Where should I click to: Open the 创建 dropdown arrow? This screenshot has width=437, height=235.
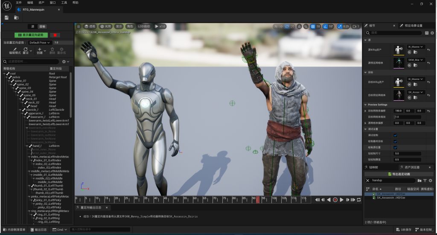(x=45, y=51)
